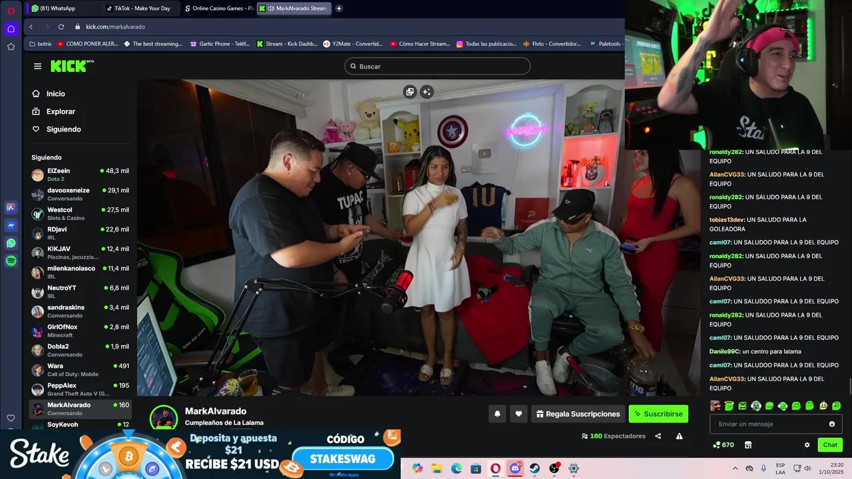Click the 670 channel points counter
Viewport: 852px width, 479px height.
click(x=724, y=445)
